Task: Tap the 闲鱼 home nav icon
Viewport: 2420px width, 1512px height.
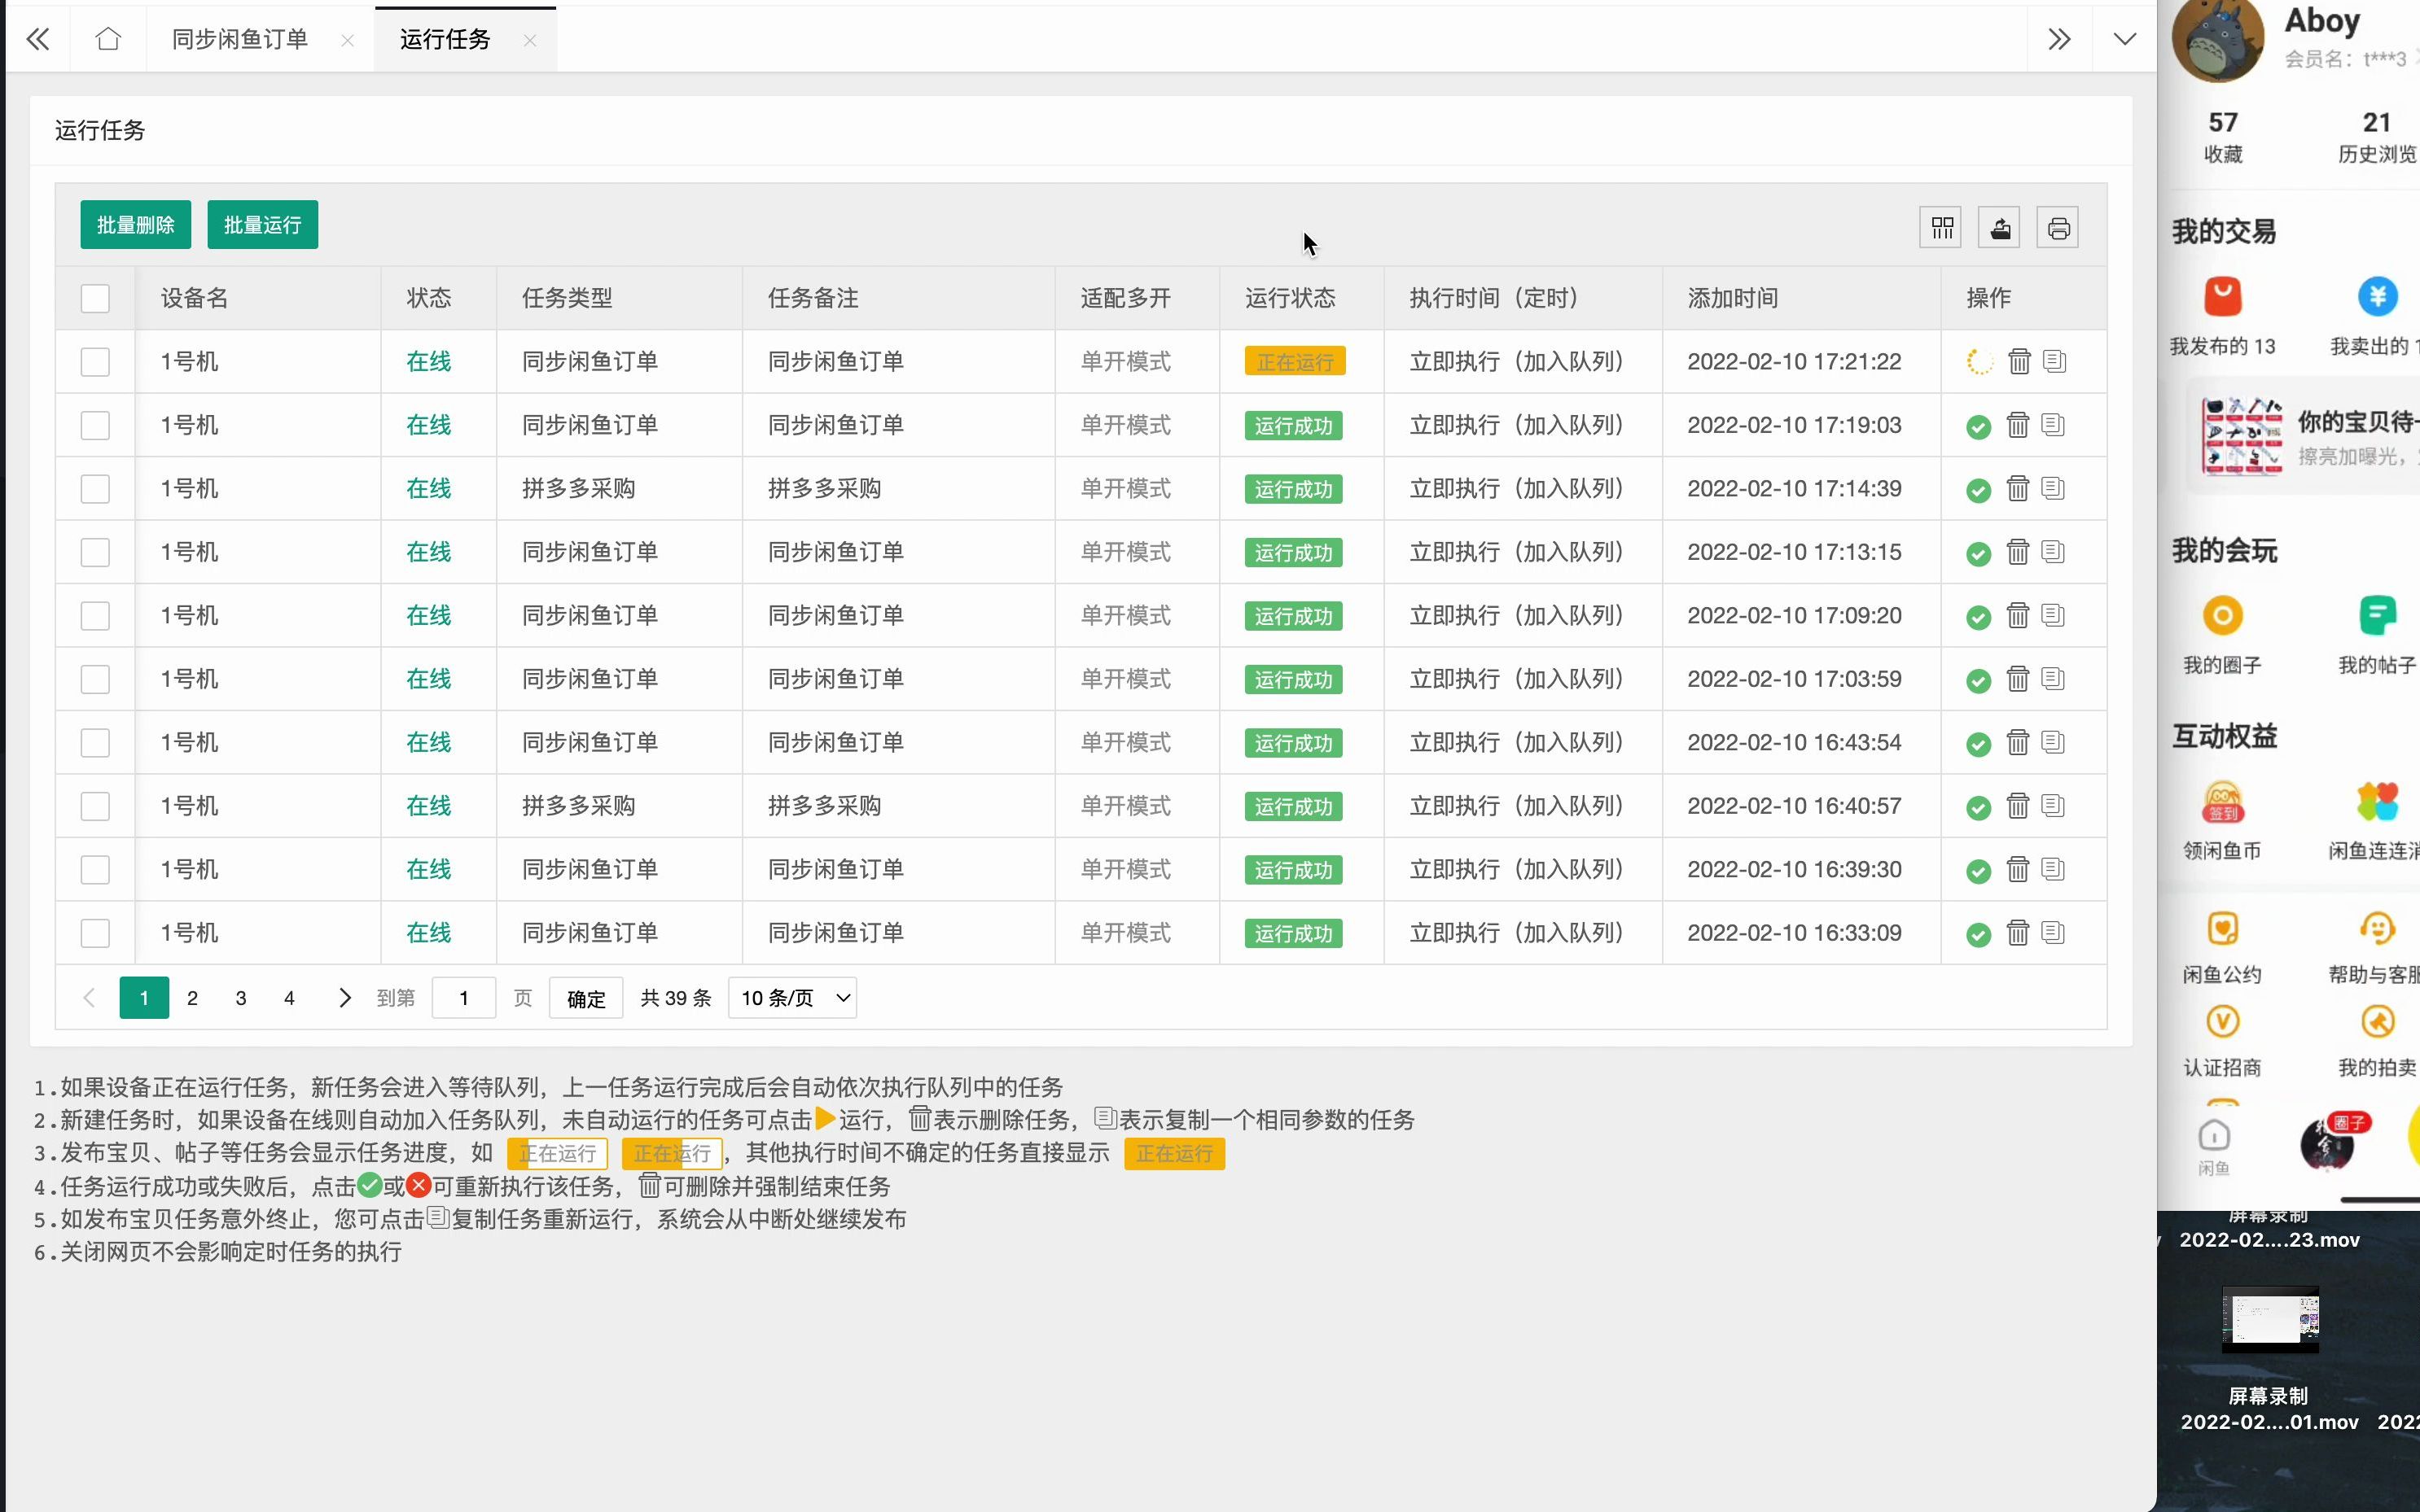Action: pyautogui.click(x=2214, y=1147)
